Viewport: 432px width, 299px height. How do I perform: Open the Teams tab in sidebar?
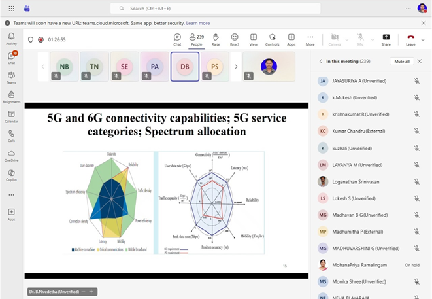[11, 77]
